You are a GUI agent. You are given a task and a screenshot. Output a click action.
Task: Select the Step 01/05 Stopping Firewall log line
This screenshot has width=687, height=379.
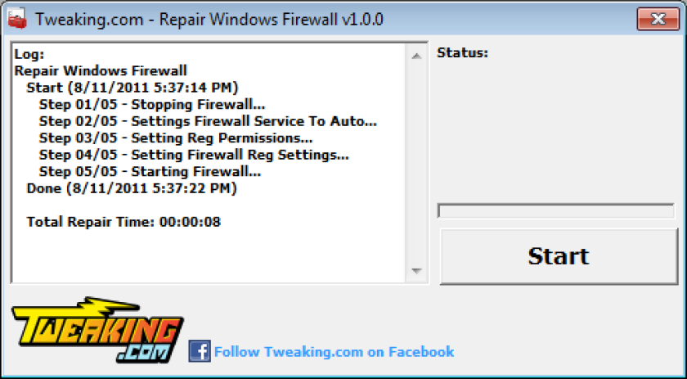152,105
